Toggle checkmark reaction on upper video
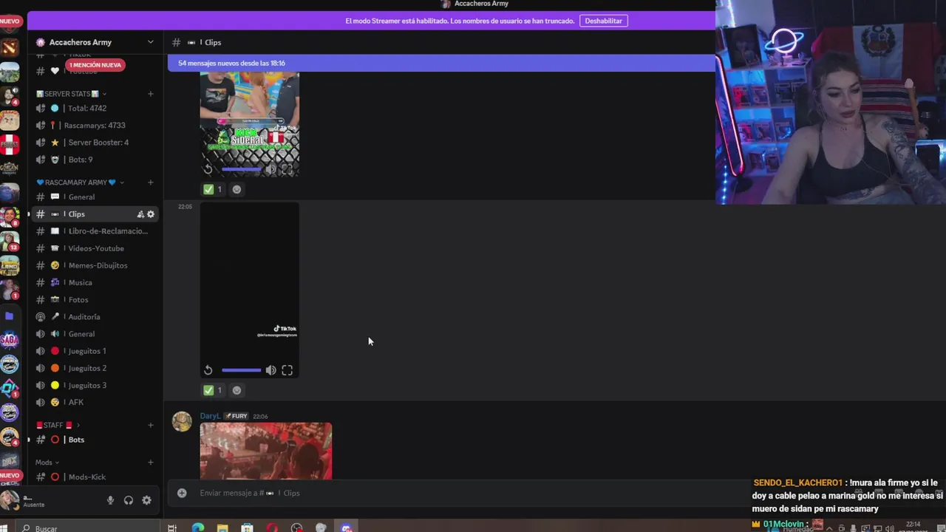Screen dimensions: 946x532 [213, 189]
